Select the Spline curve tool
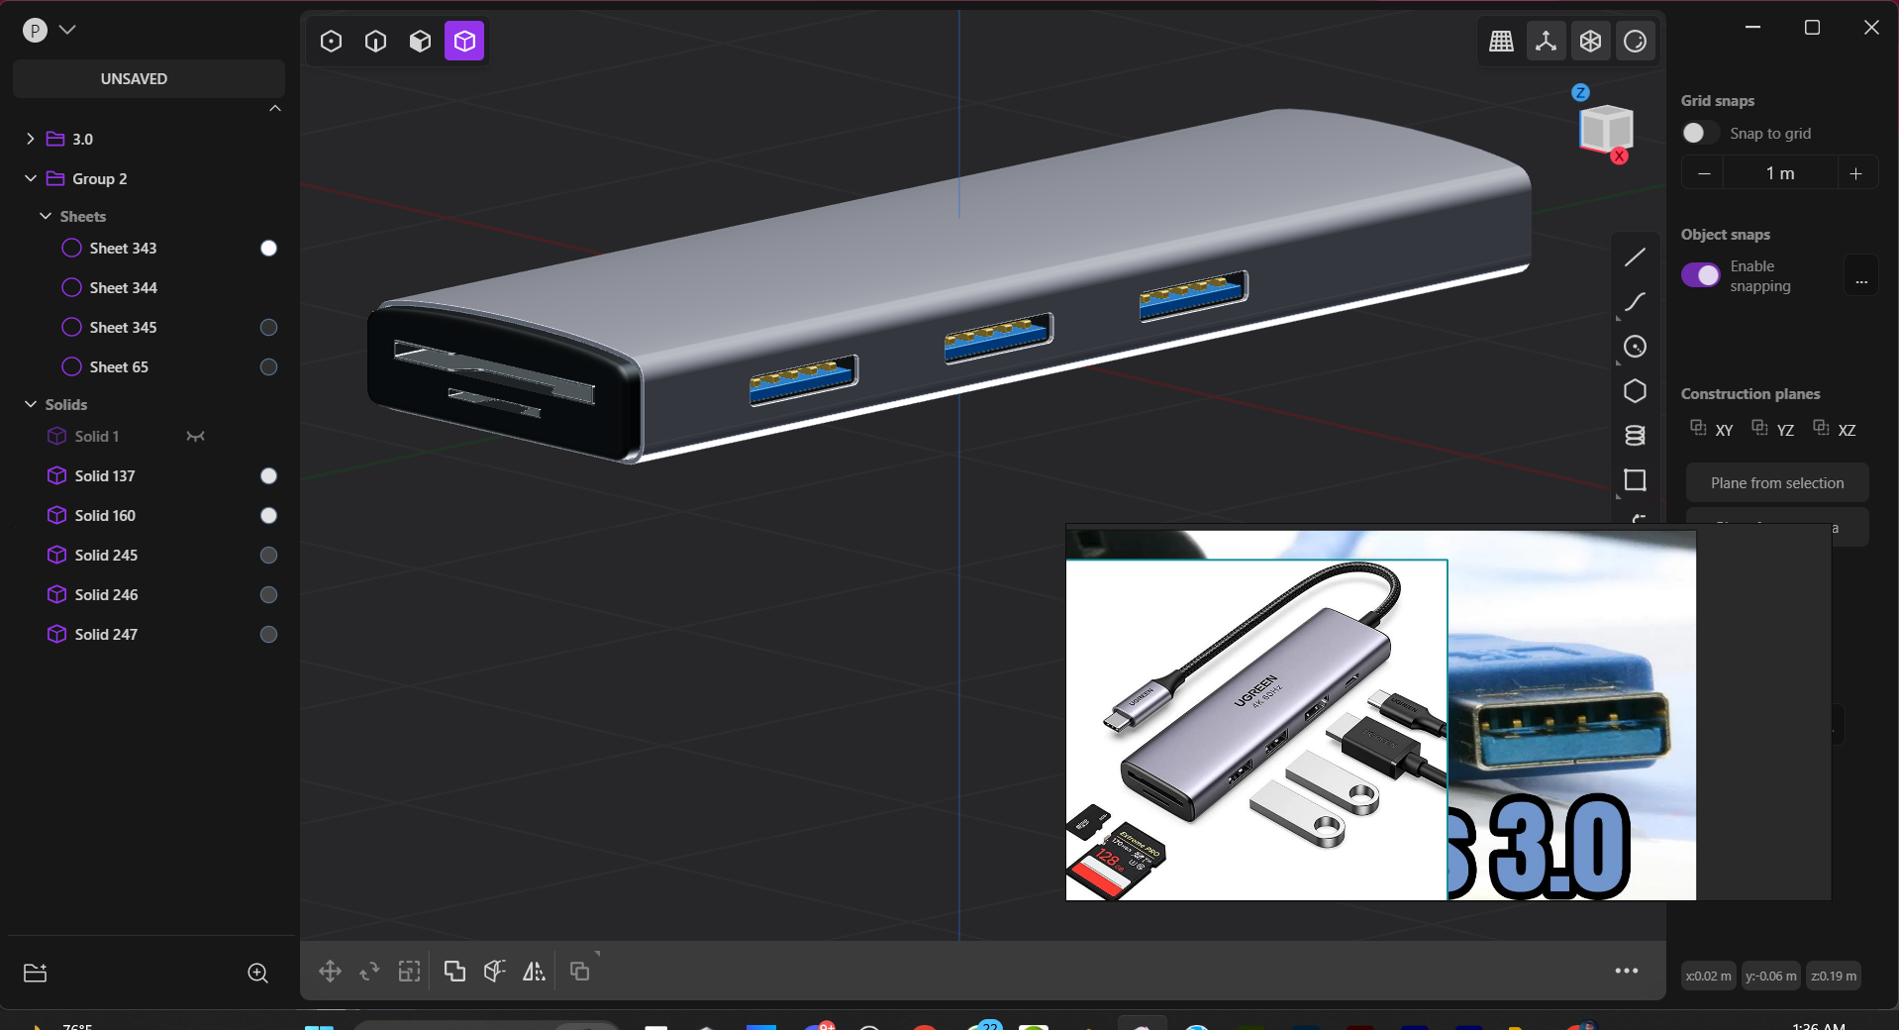The height and width of the screenshot is (1030, 1899). point(1634,302)
